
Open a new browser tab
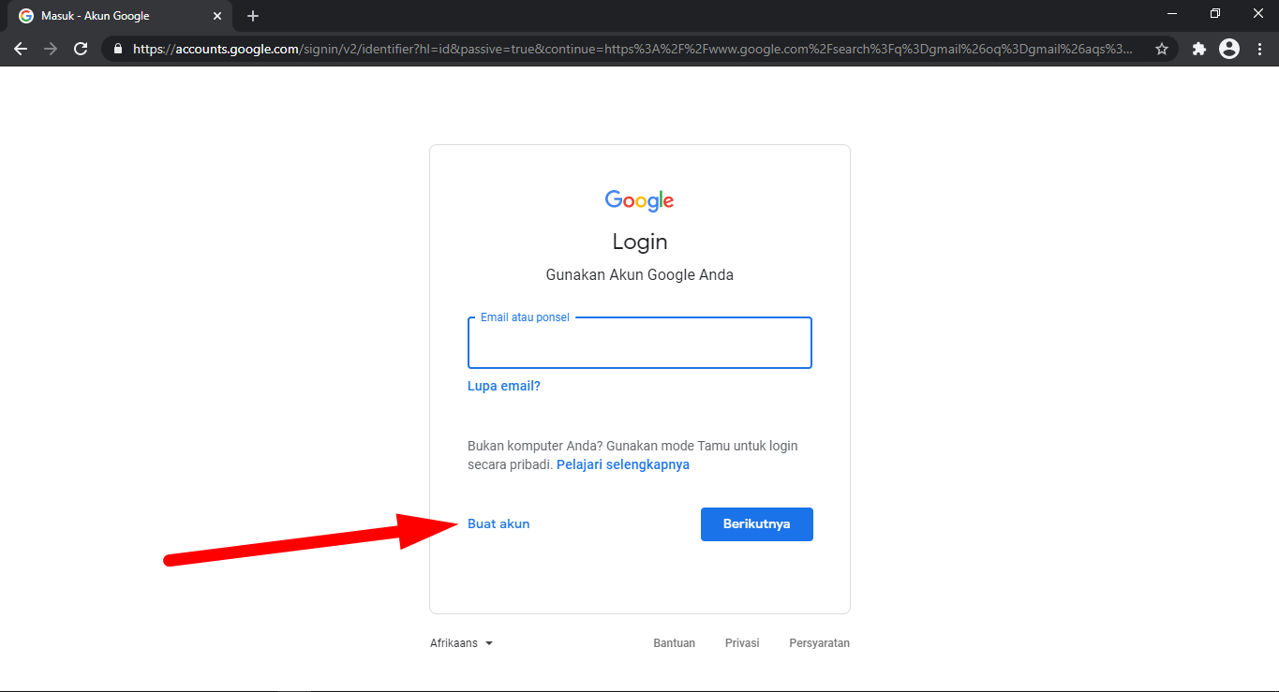[252, 15]
